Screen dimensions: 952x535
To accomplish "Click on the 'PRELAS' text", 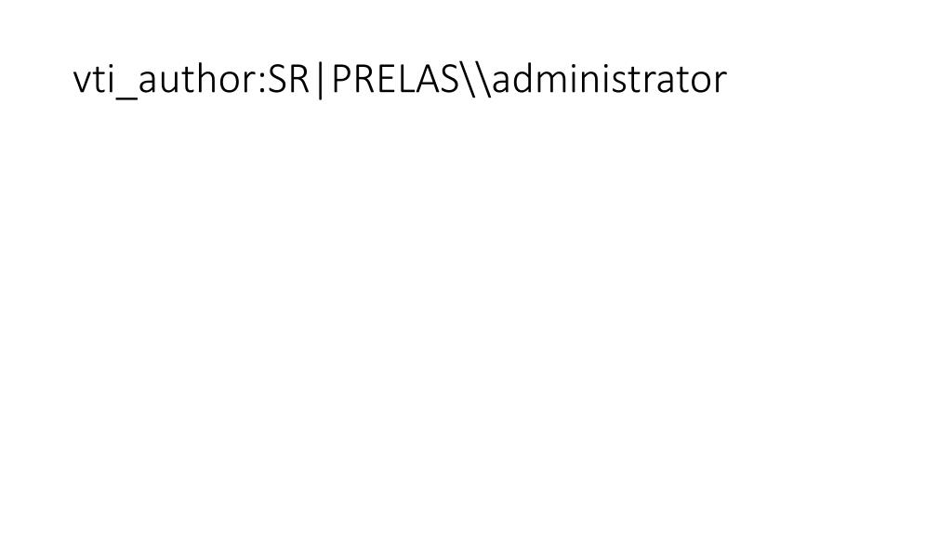I will [396, 79].
